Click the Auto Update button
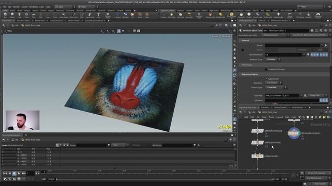This screenshot has height=186, width=332. tap(320, 184)
